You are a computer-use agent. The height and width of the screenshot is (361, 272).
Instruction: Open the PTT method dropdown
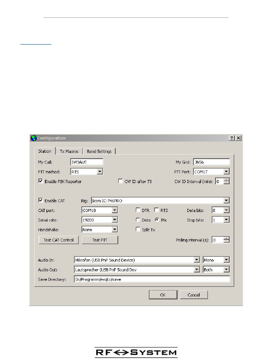[87, 172]
